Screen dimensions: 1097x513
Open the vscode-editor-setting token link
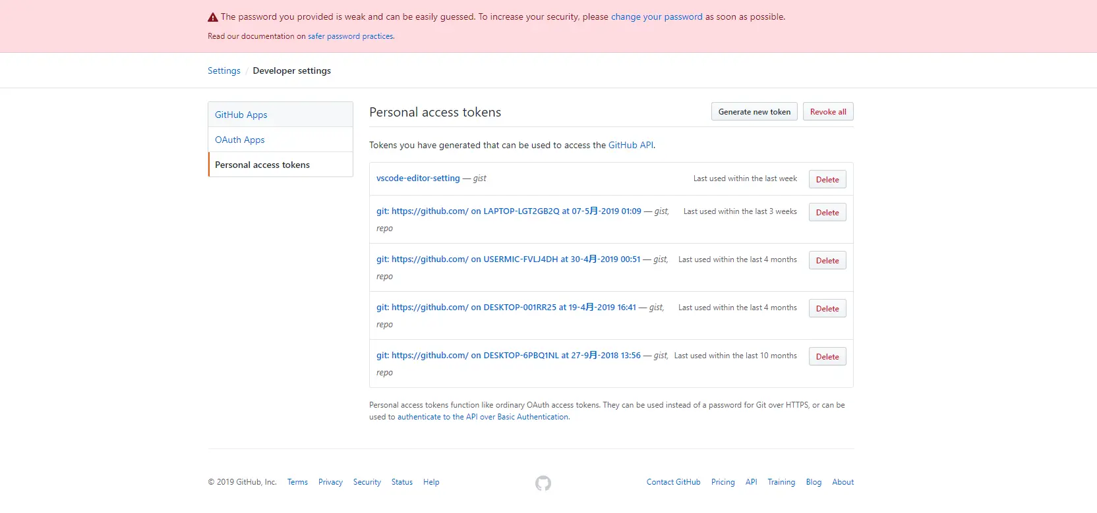click(418, 178)
